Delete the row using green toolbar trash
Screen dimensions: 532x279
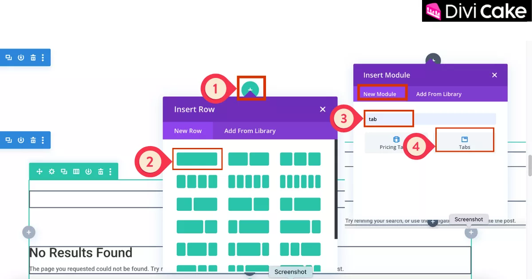click(x=101, y=171)
